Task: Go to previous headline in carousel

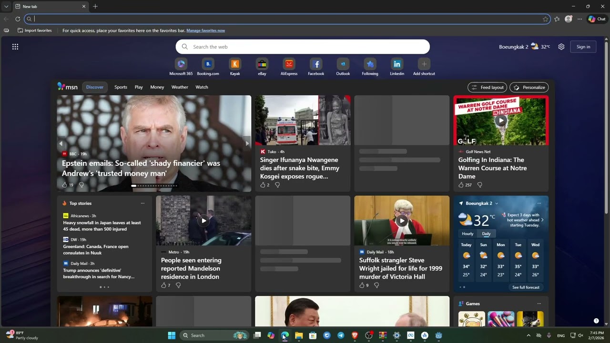Action: [61, 143]
